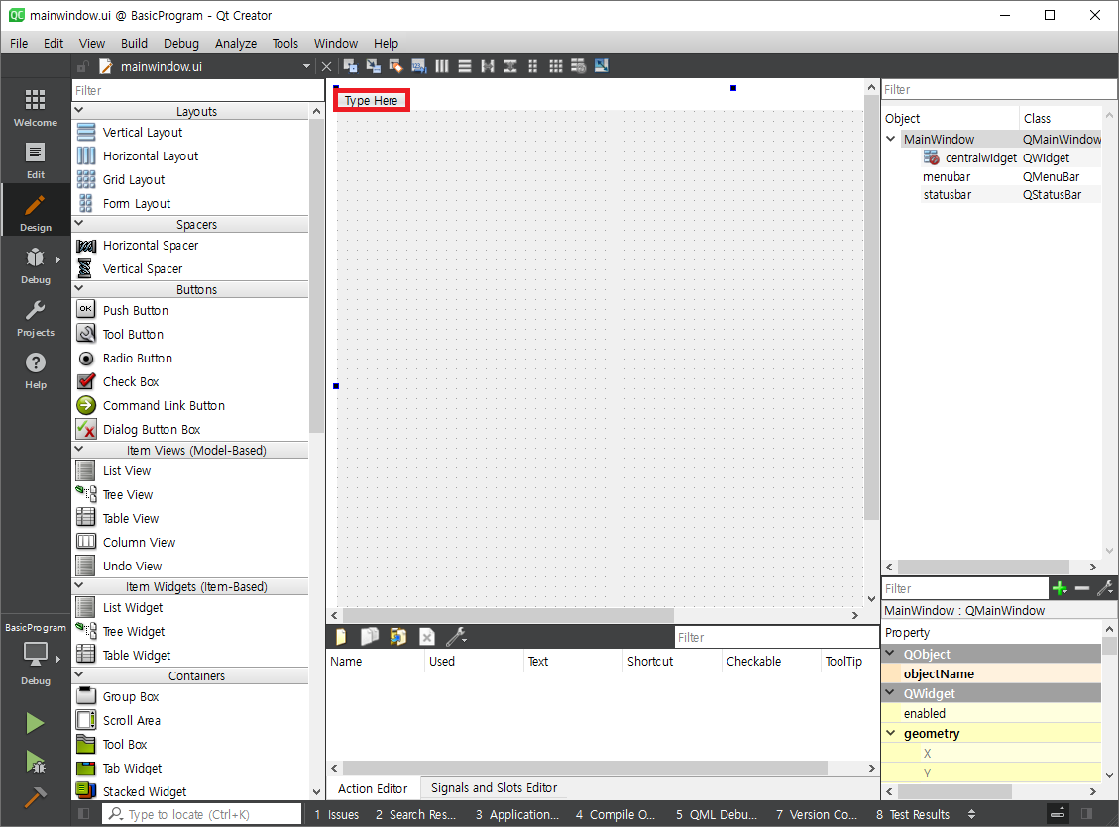
Task: Start debugging with run-bug icon
Action: pyautogui.click(x=35, y=762)
